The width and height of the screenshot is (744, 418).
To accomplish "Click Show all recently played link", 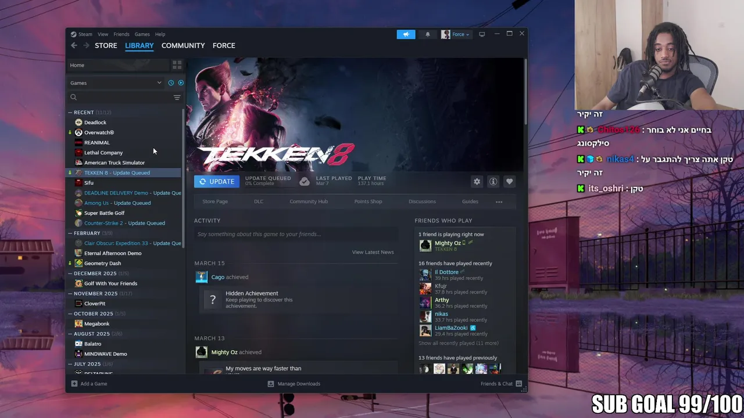I will [459, 343].
